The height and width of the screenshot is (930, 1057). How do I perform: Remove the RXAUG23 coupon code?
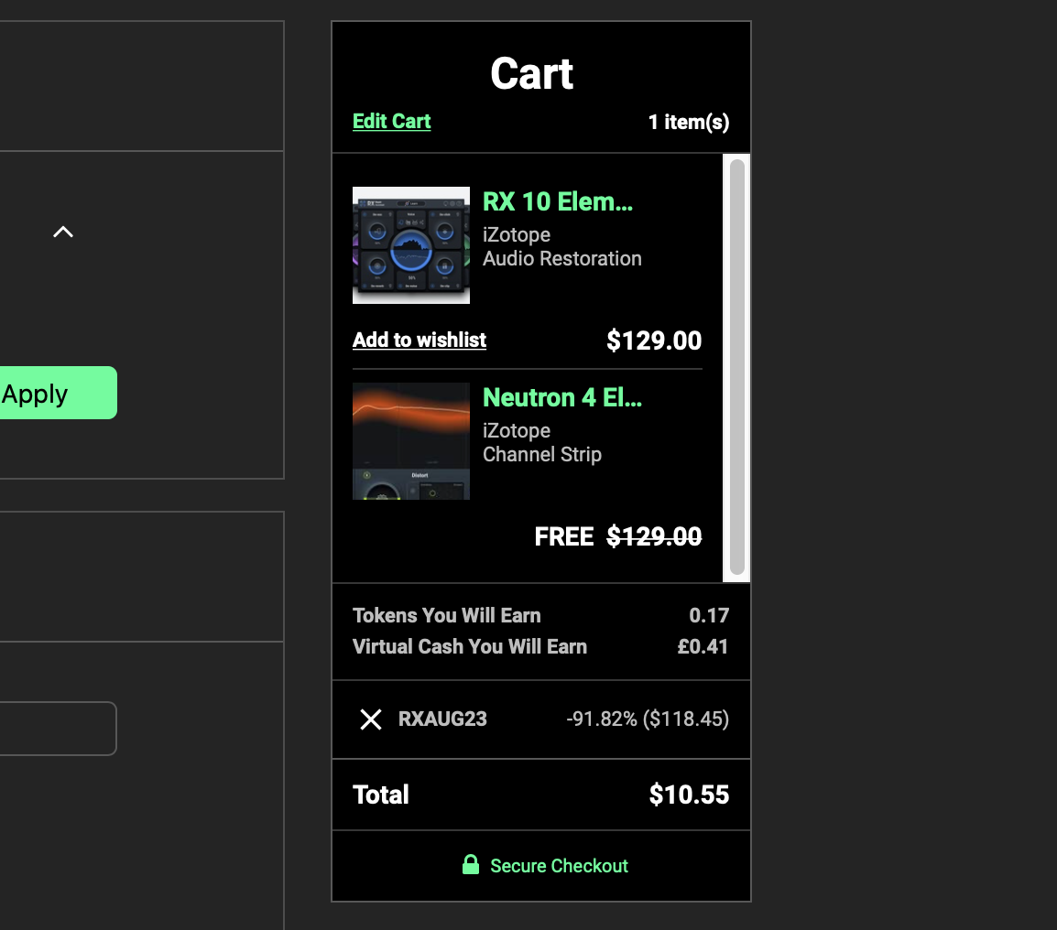[371, 719]
